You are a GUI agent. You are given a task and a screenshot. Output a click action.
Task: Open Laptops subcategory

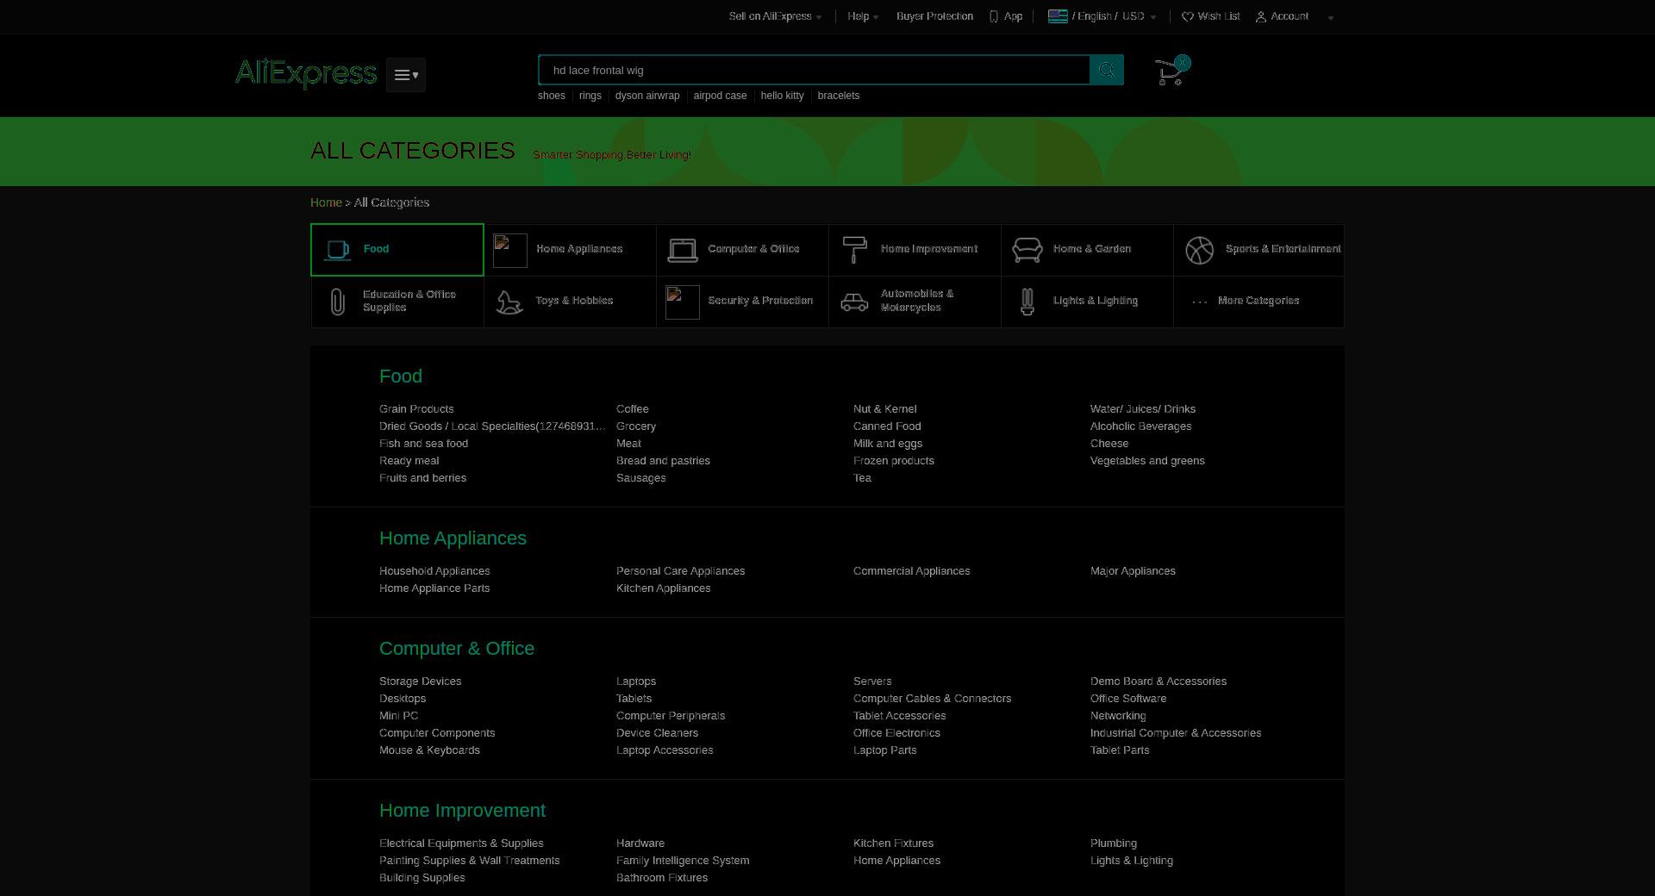(636, 681)
